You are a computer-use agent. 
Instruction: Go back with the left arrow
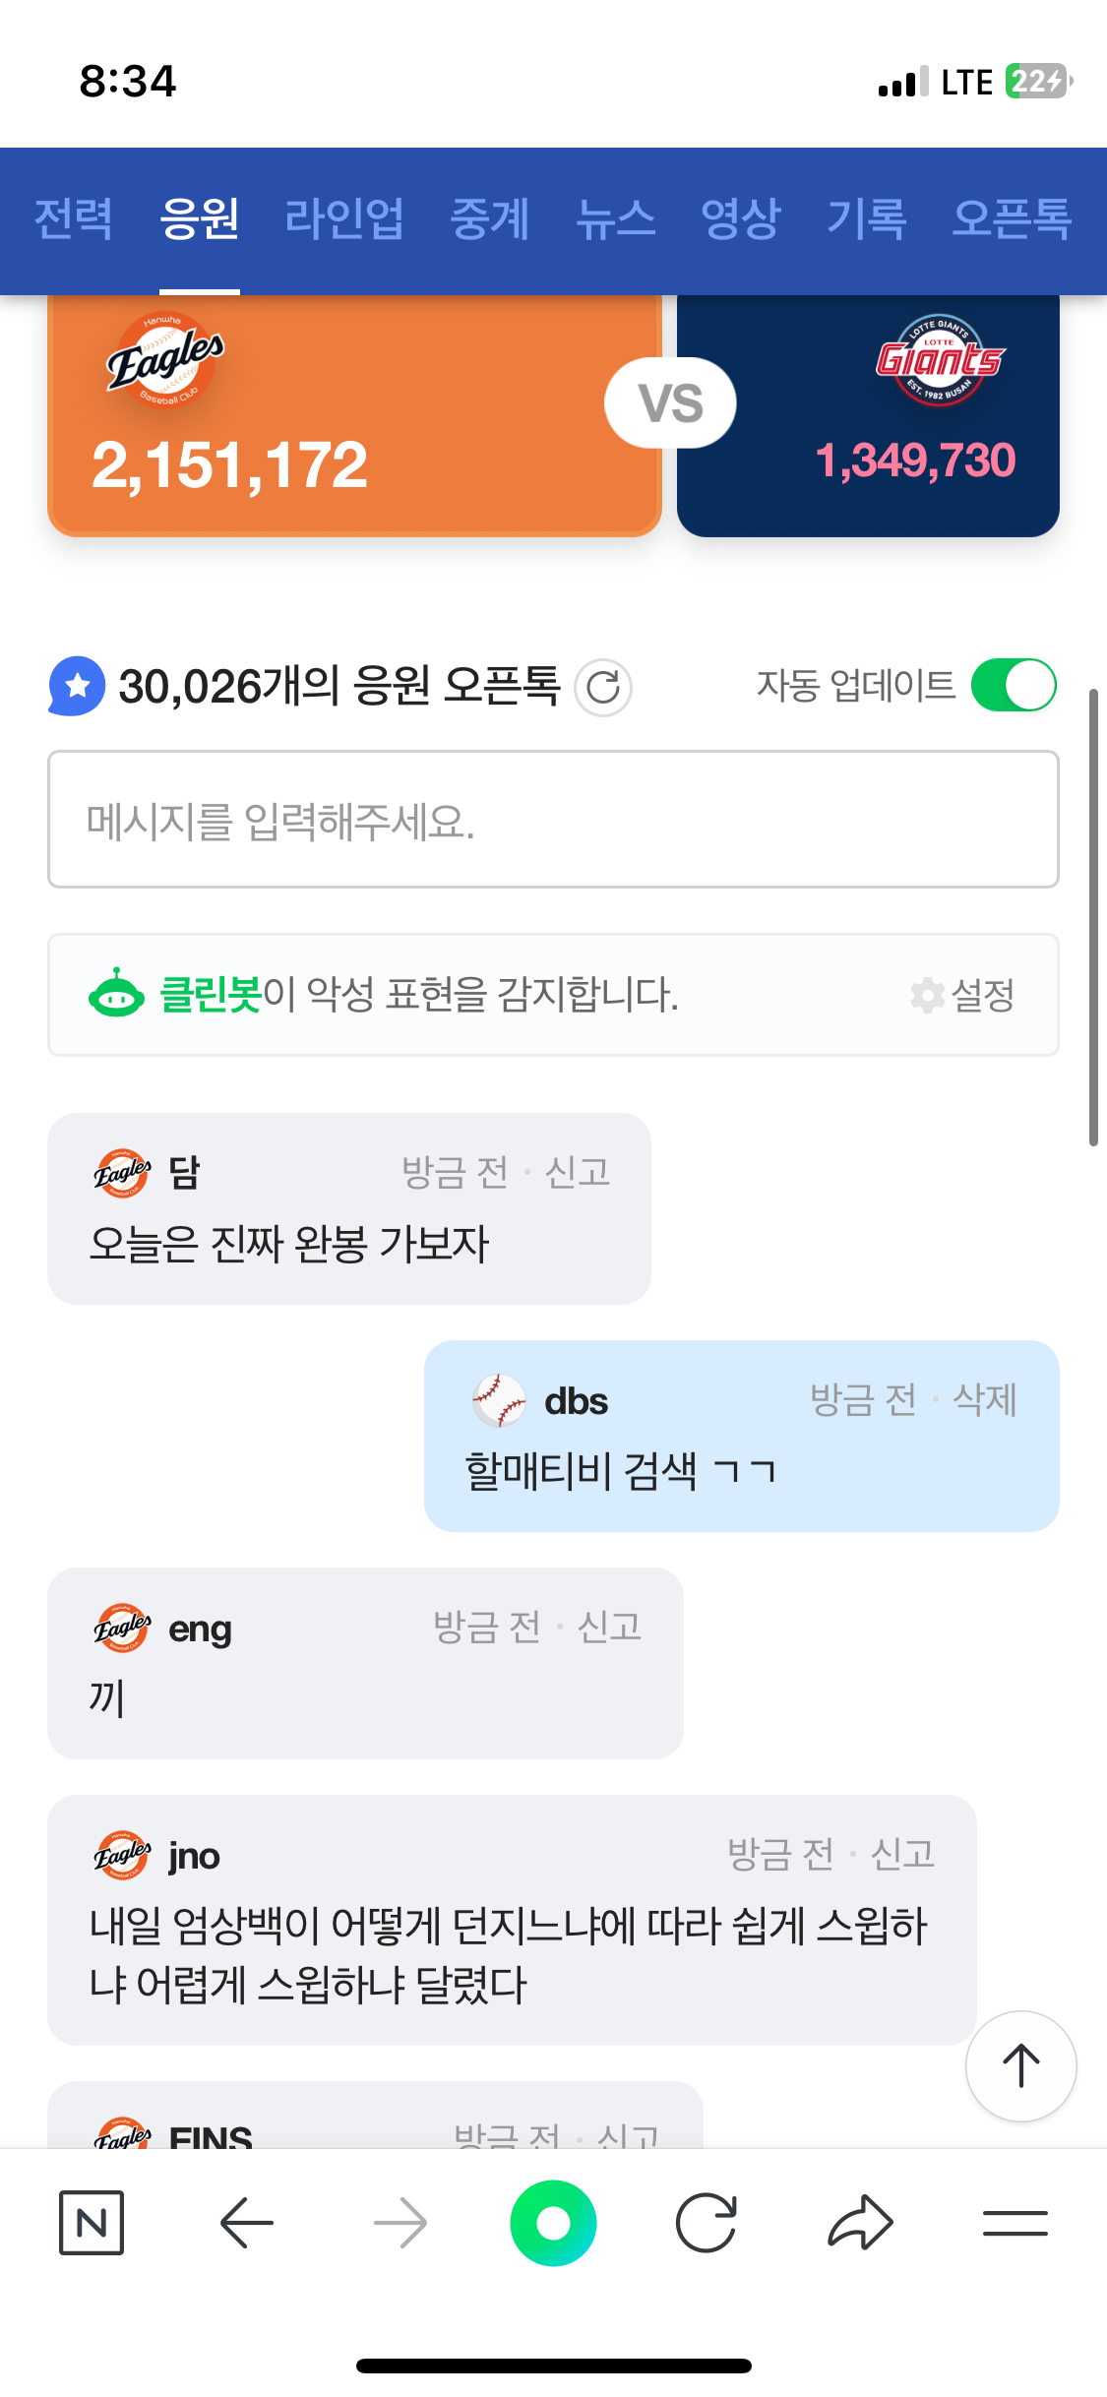click(x=246, y=2222)
